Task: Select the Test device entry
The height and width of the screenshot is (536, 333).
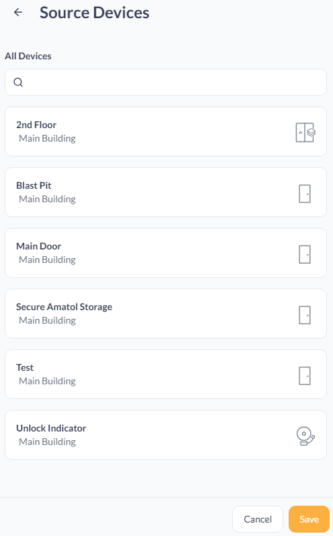Action: tap(165, 374)
